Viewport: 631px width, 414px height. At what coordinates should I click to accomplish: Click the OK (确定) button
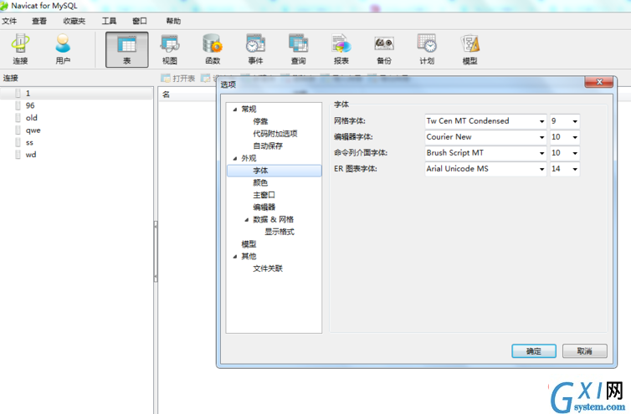[534, 350]
